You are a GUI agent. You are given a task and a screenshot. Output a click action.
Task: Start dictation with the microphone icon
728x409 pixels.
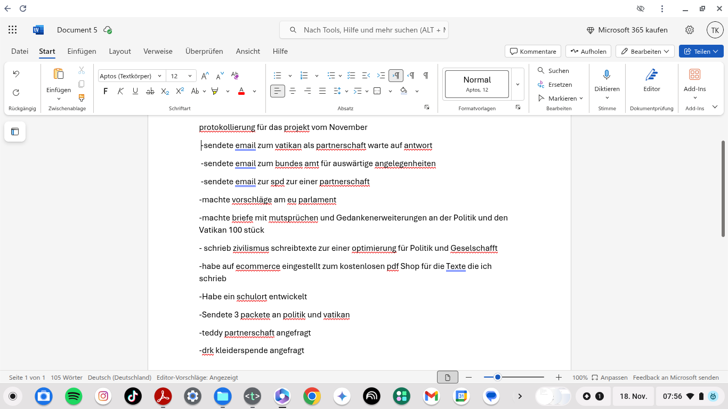[606, 75]
